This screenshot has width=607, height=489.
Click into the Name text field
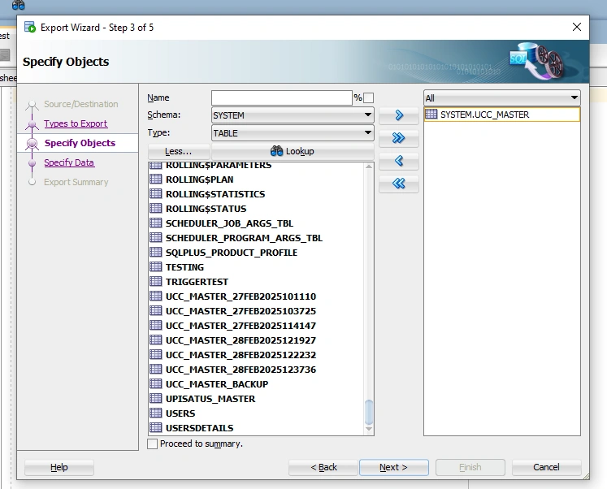[282, 97]
